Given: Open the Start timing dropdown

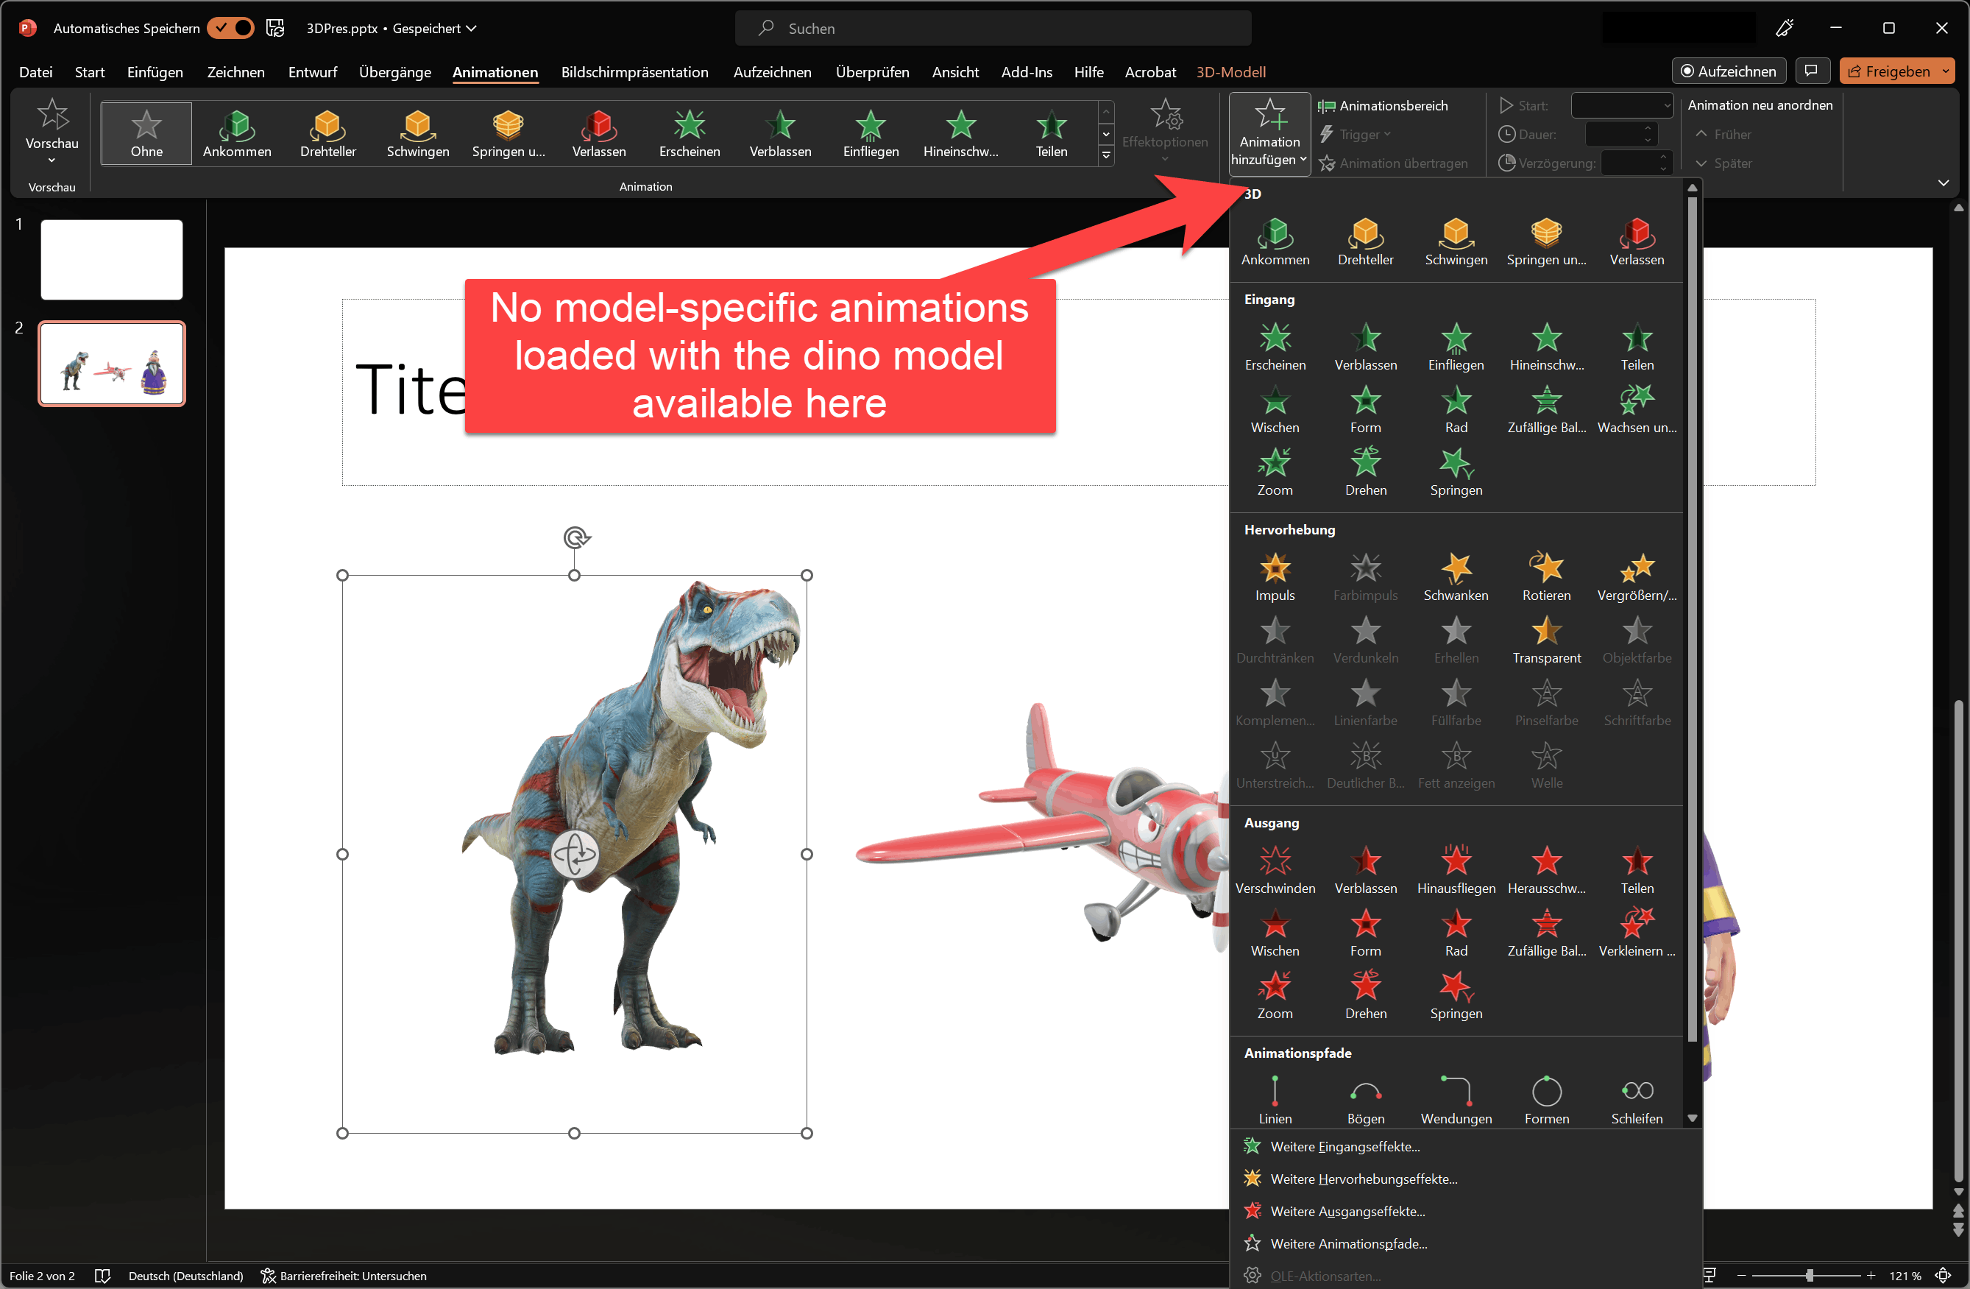Looking at the screenshot, I should (x=1620, y=105).
